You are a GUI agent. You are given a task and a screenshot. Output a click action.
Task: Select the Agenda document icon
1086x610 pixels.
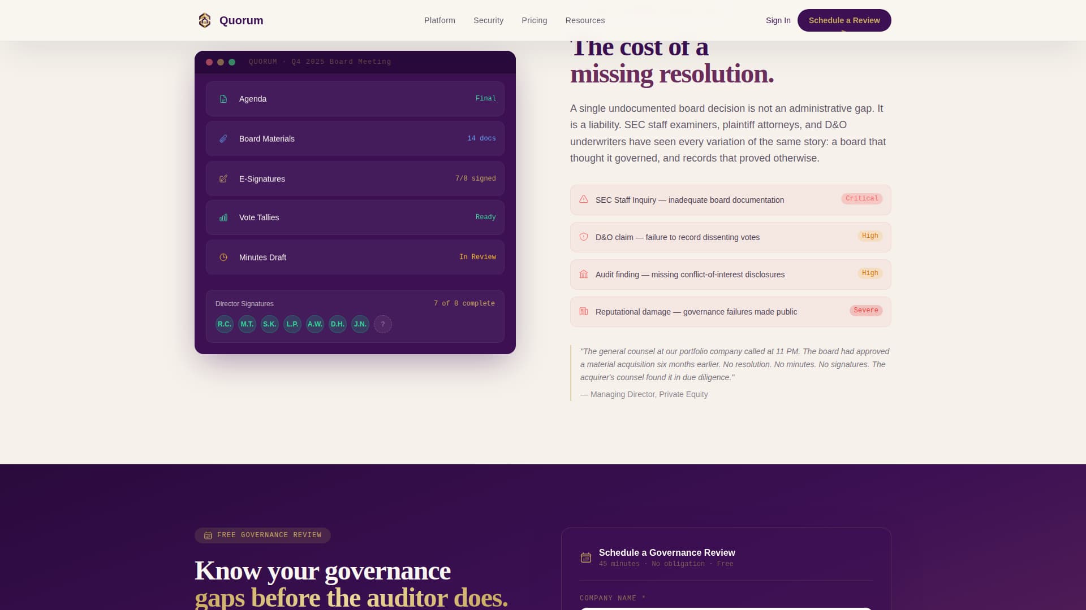(x=223, y=98)
